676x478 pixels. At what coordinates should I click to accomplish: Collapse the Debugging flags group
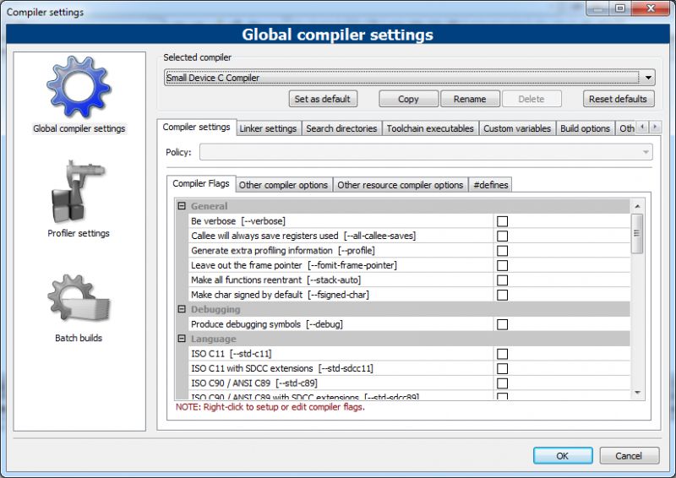182,309
